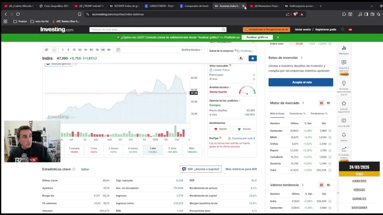The width and height of the screenshot is (383, 215).
Task: Open Más métricas para IDR link
Action: (241, 169)
